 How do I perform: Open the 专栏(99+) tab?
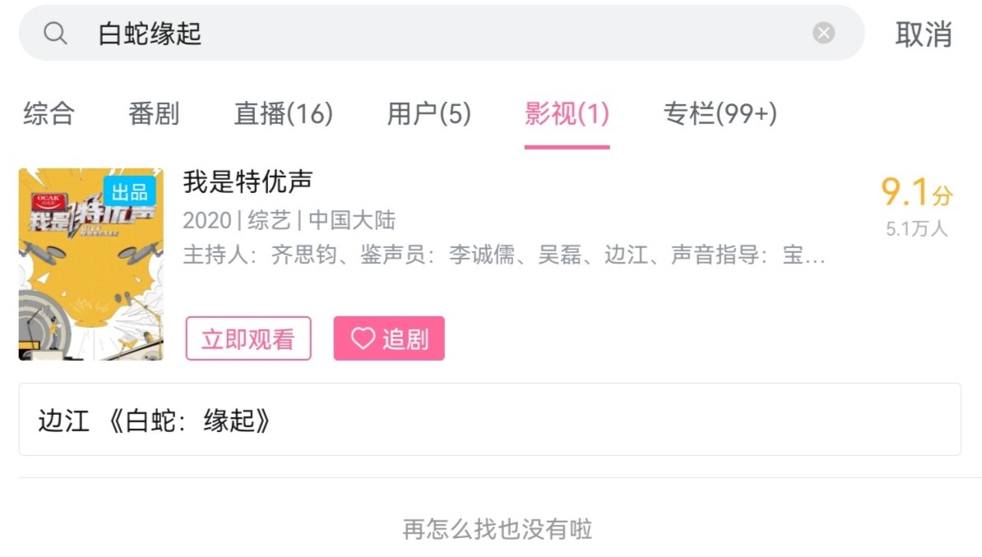pyautogui.click(x=720, y=113)
